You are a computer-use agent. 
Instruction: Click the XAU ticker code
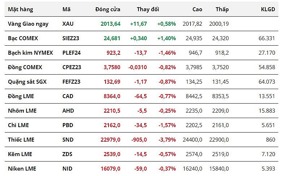point(68,24)
